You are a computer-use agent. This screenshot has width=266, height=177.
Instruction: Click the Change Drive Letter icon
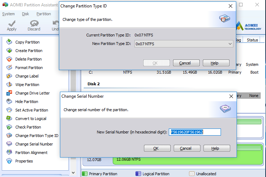pos(9,93)
